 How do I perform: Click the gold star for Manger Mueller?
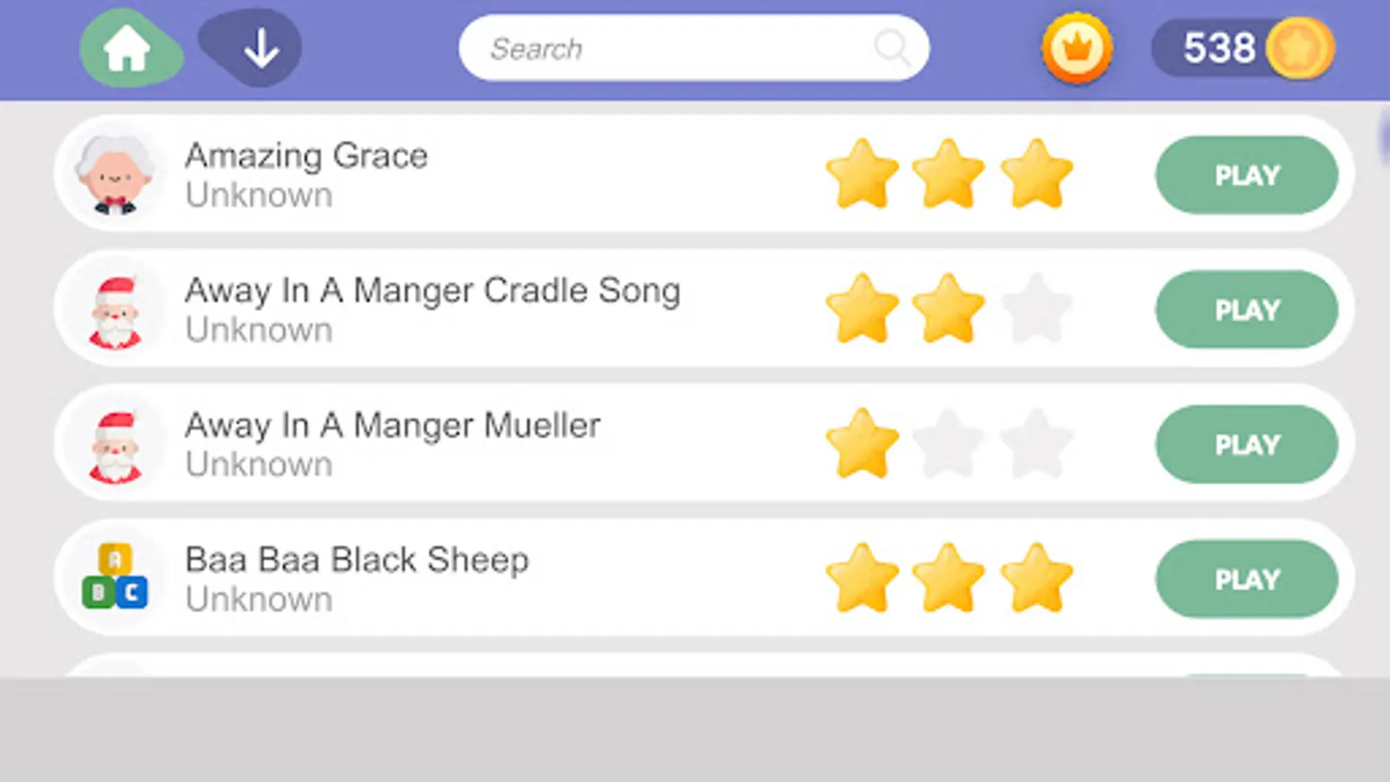862,444
